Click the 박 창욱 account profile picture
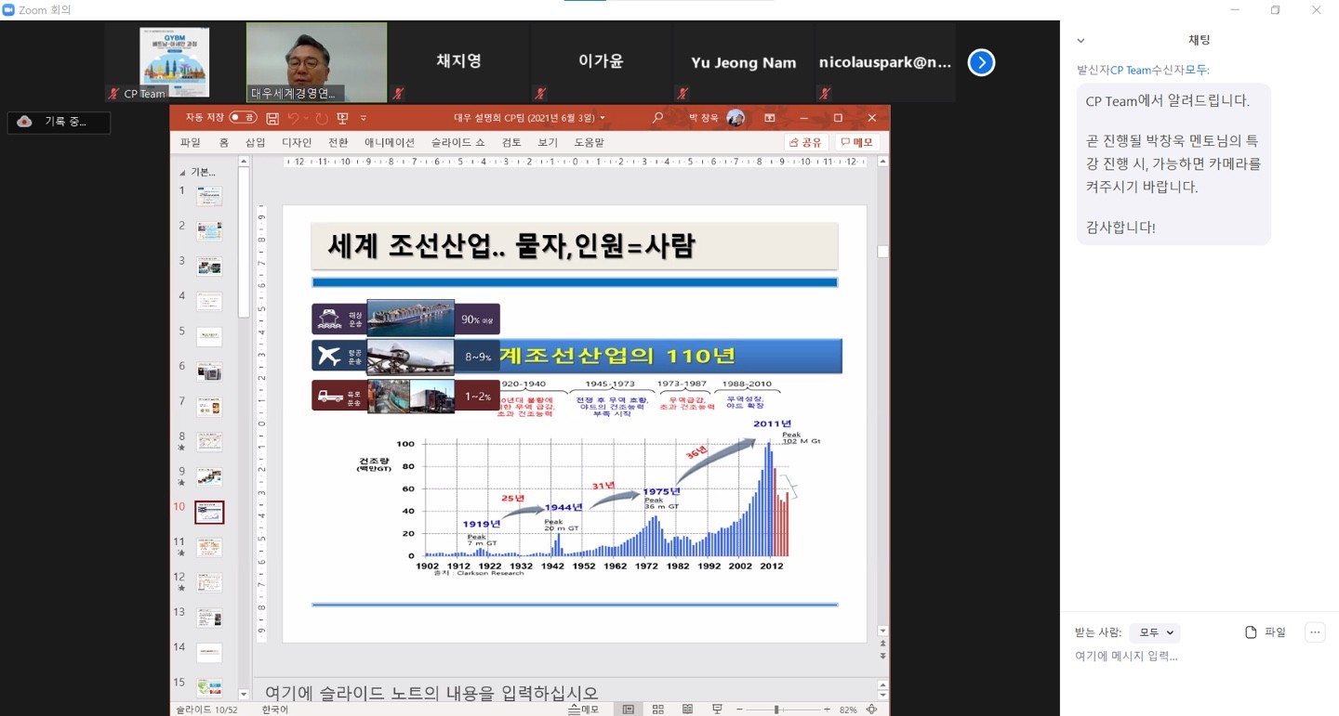 [736, 118]
